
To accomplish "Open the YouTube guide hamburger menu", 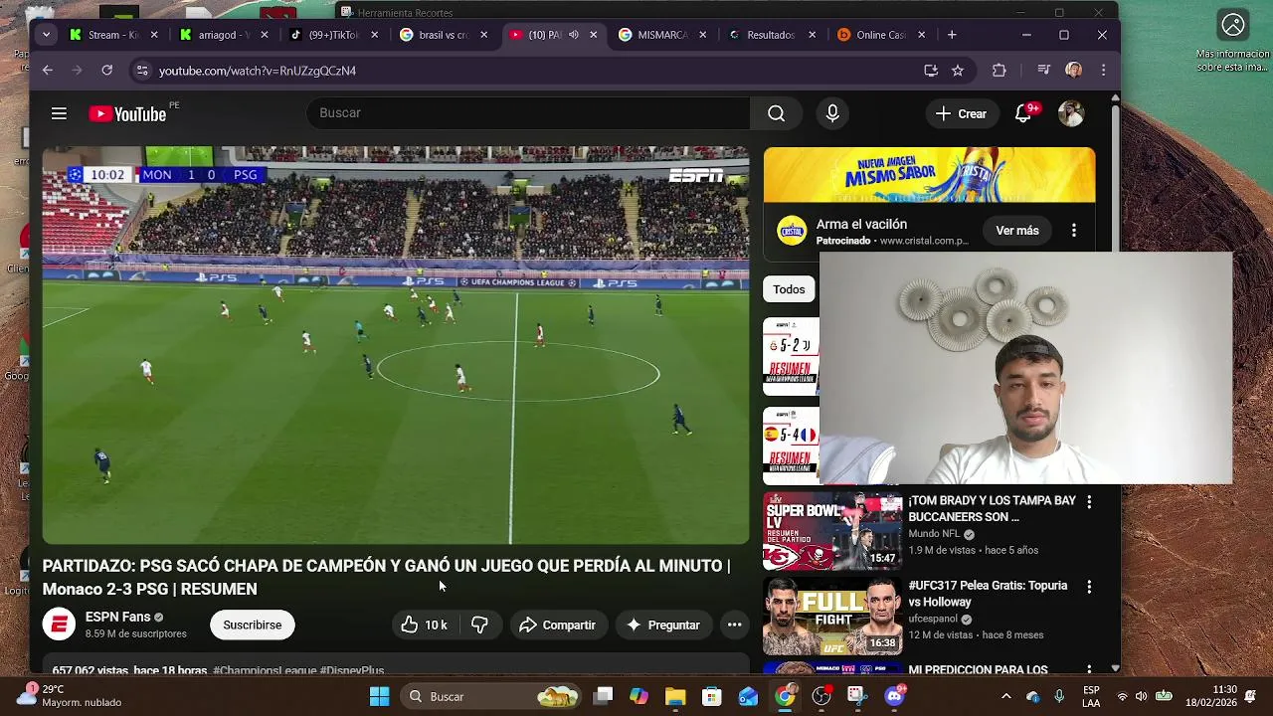I will (x=59, y=113).
